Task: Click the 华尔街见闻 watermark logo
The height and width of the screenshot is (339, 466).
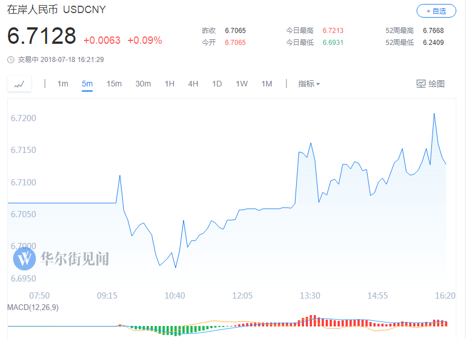Action: [x=25, y=259]
